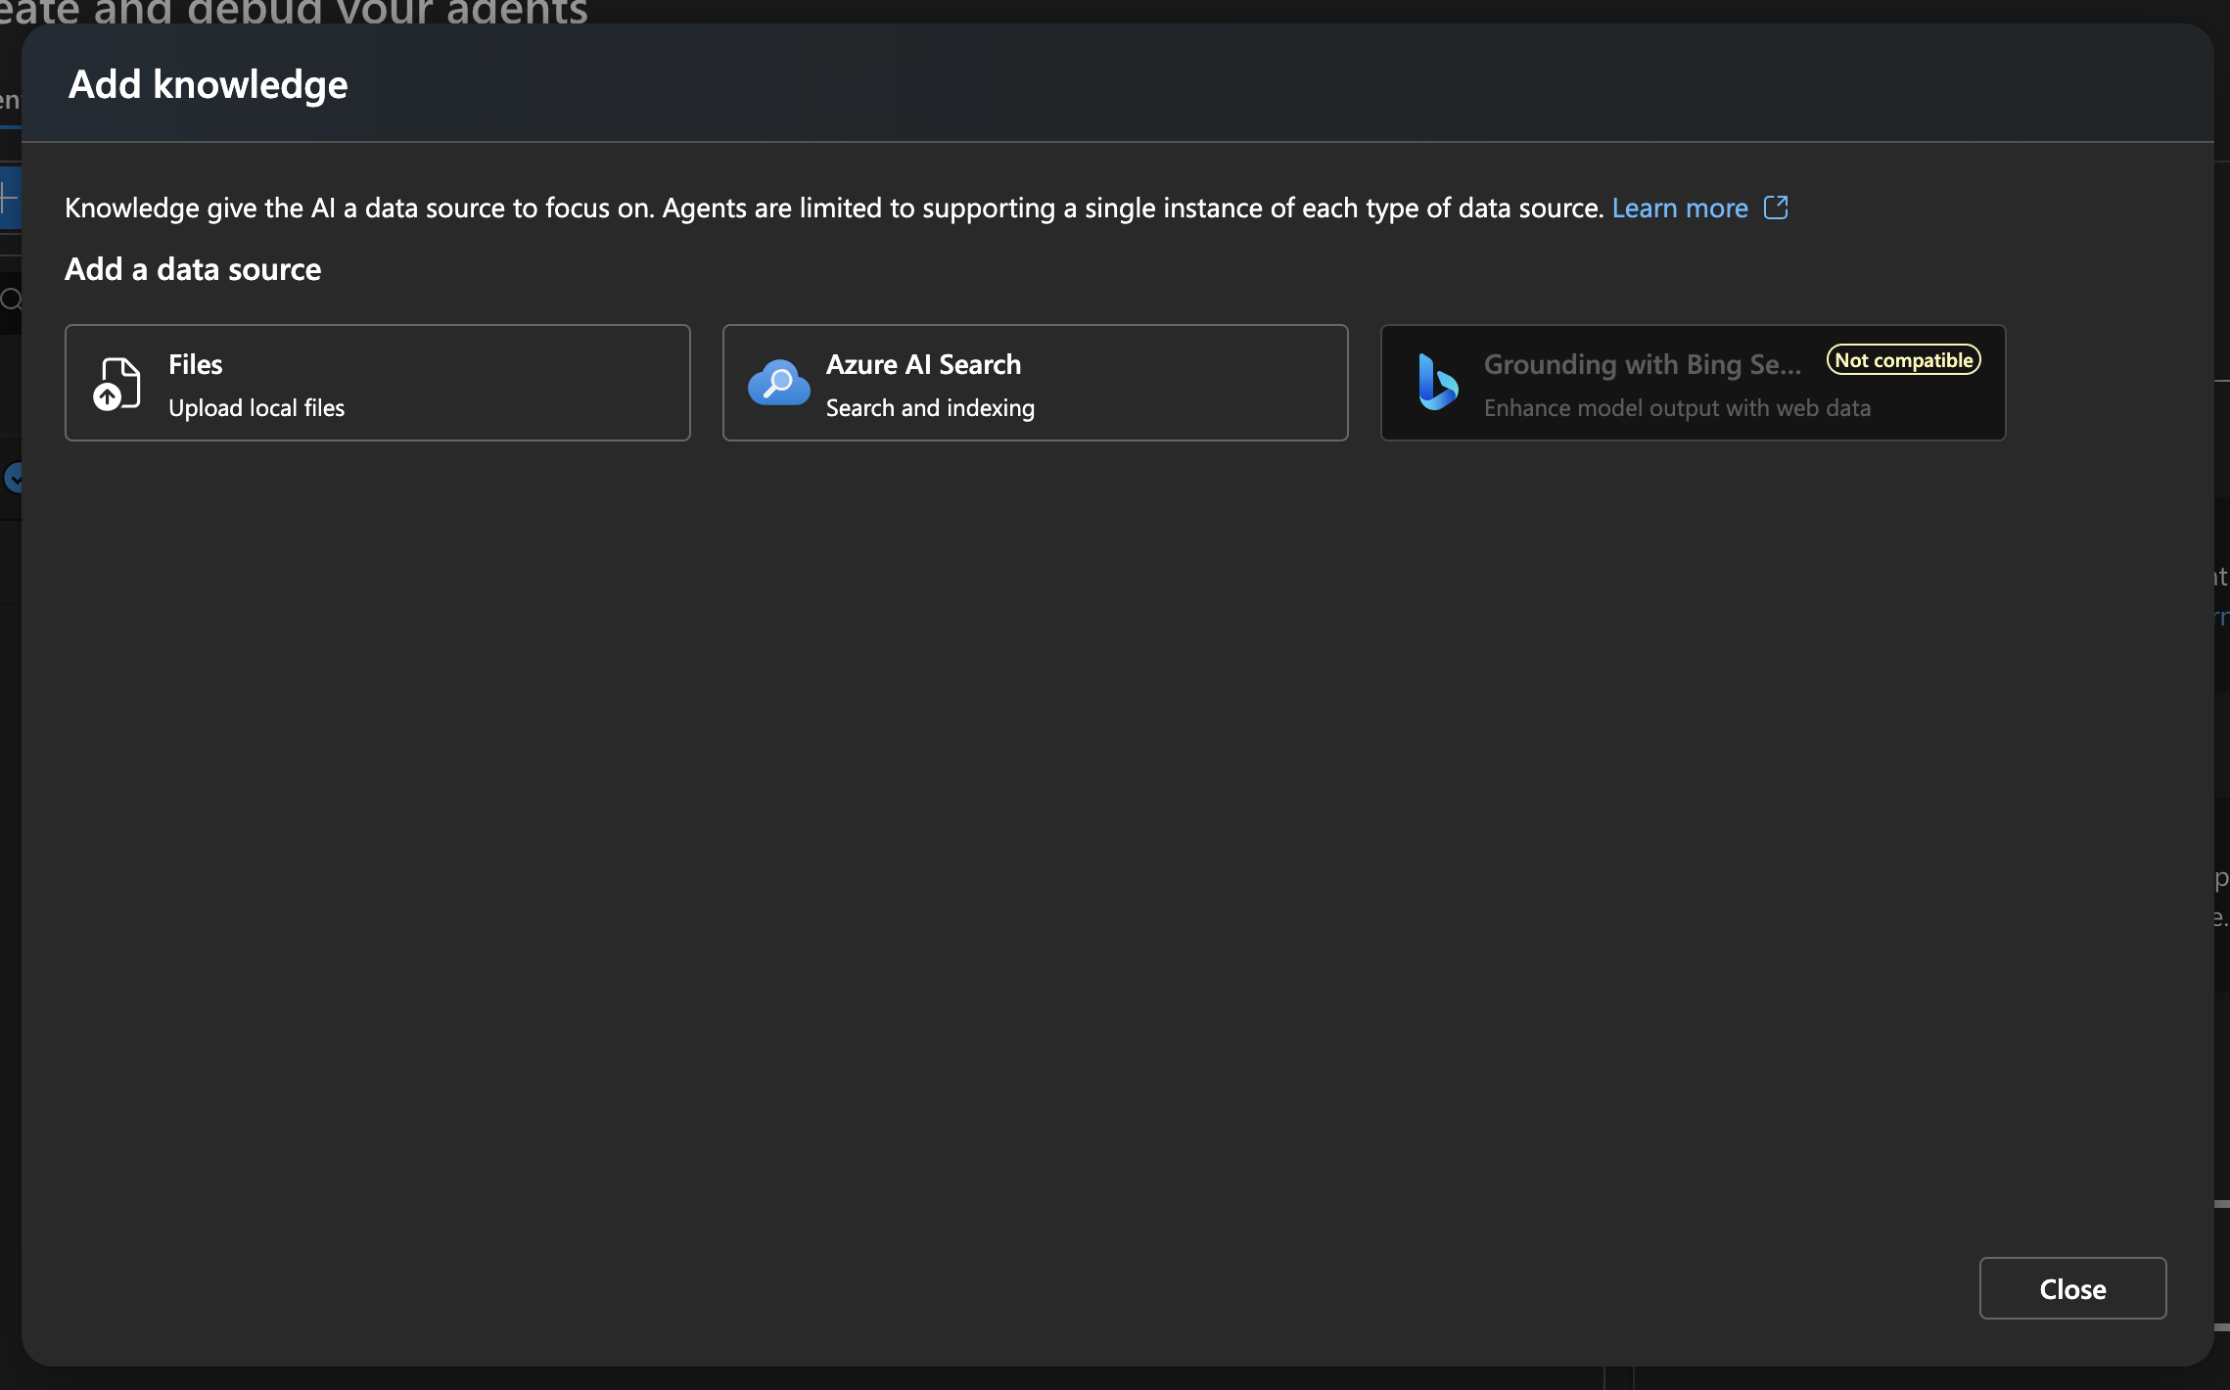Click external link icon beside Learn more
Viewport: 2230px width, 1390px height.
1776,208
